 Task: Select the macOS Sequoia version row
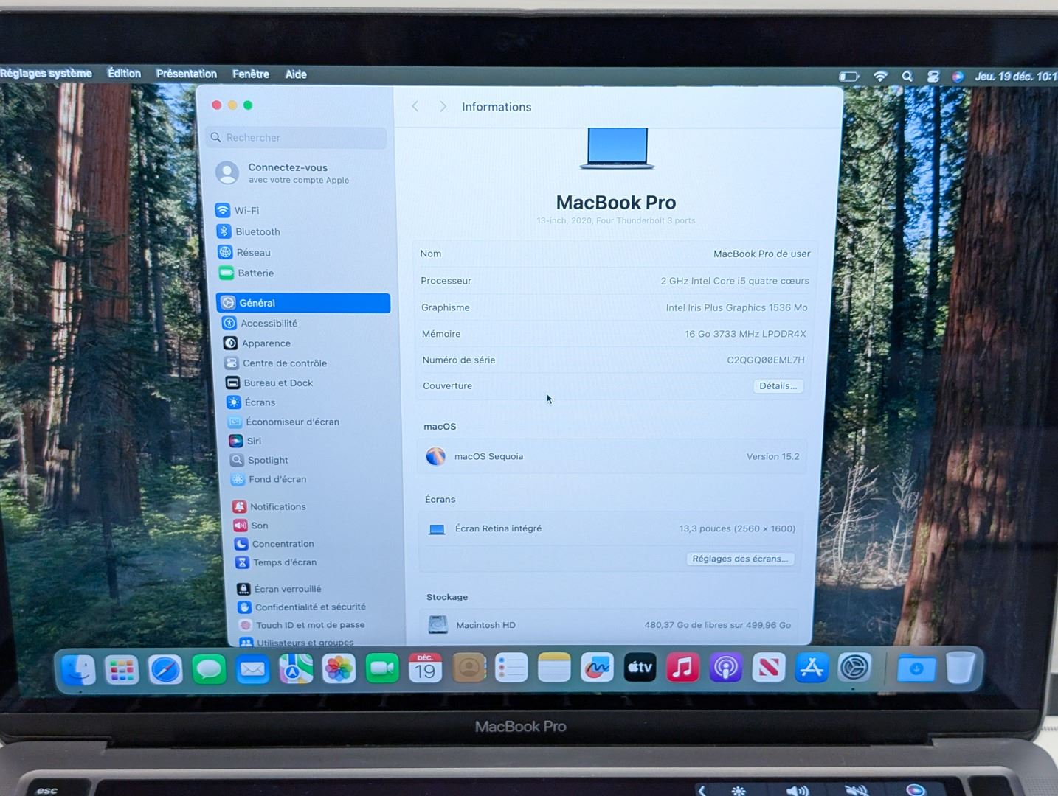coord(612,457)
